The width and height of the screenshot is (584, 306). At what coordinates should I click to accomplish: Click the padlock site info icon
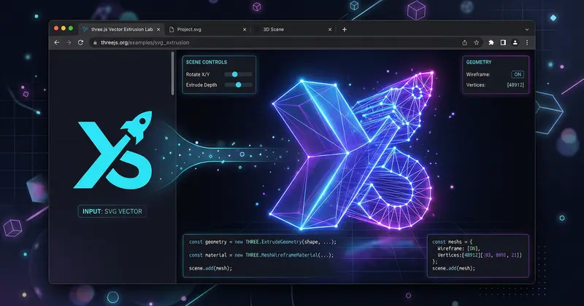tap(95, 43)
